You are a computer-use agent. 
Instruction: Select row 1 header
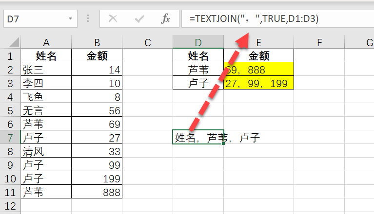click(10, 56)
